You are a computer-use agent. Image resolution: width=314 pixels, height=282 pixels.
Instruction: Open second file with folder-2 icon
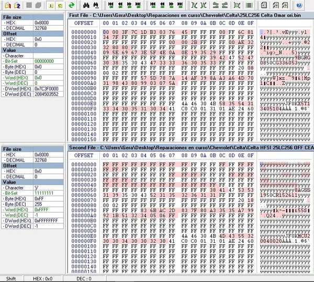click(16, 5)
